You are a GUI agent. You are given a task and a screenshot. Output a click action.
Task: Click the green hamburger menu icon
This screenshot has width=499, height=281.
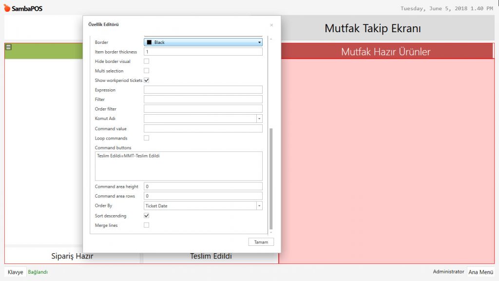[x=8, y=47]
